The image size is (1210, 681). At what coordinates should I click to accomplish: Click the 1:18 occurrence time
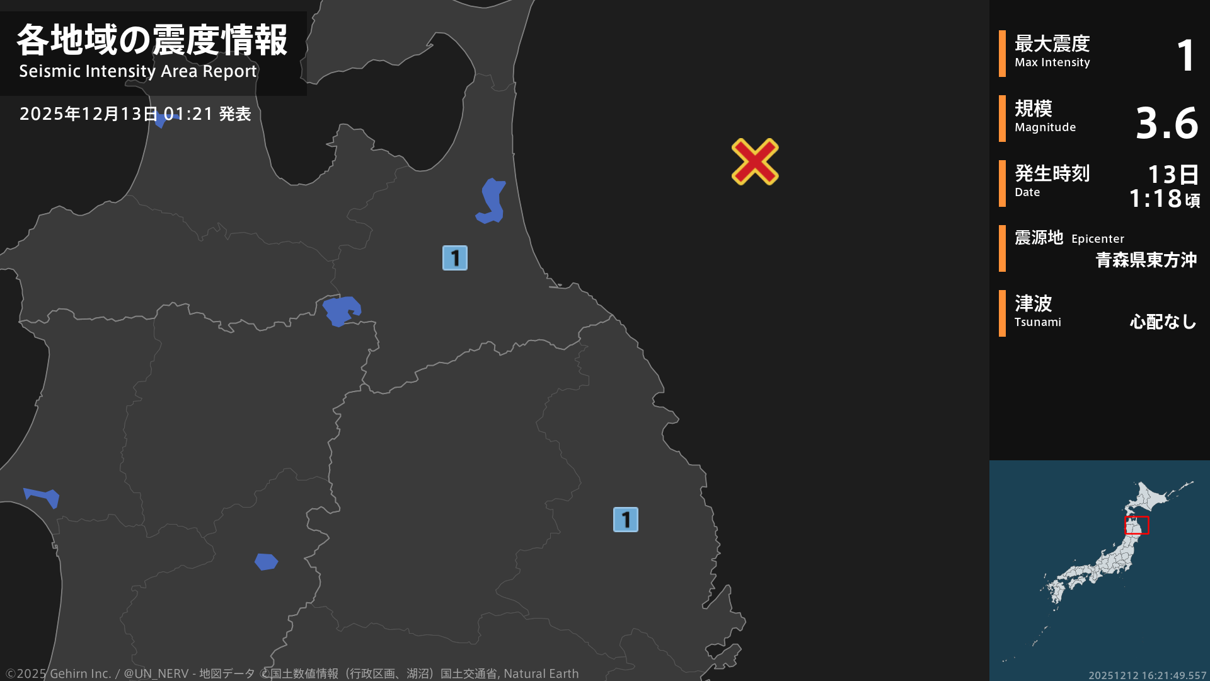[1155, 199]
